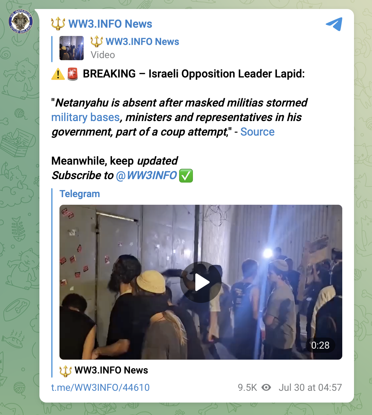Click the red siren emoji

[x=73, y=74]
